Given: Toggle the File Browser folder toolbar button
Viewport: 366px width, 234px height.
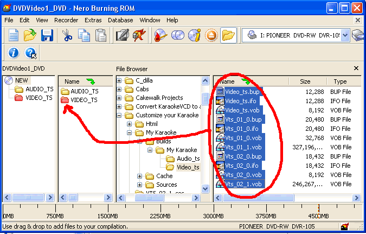Looking at the screenshot, I should pos(228,35).
